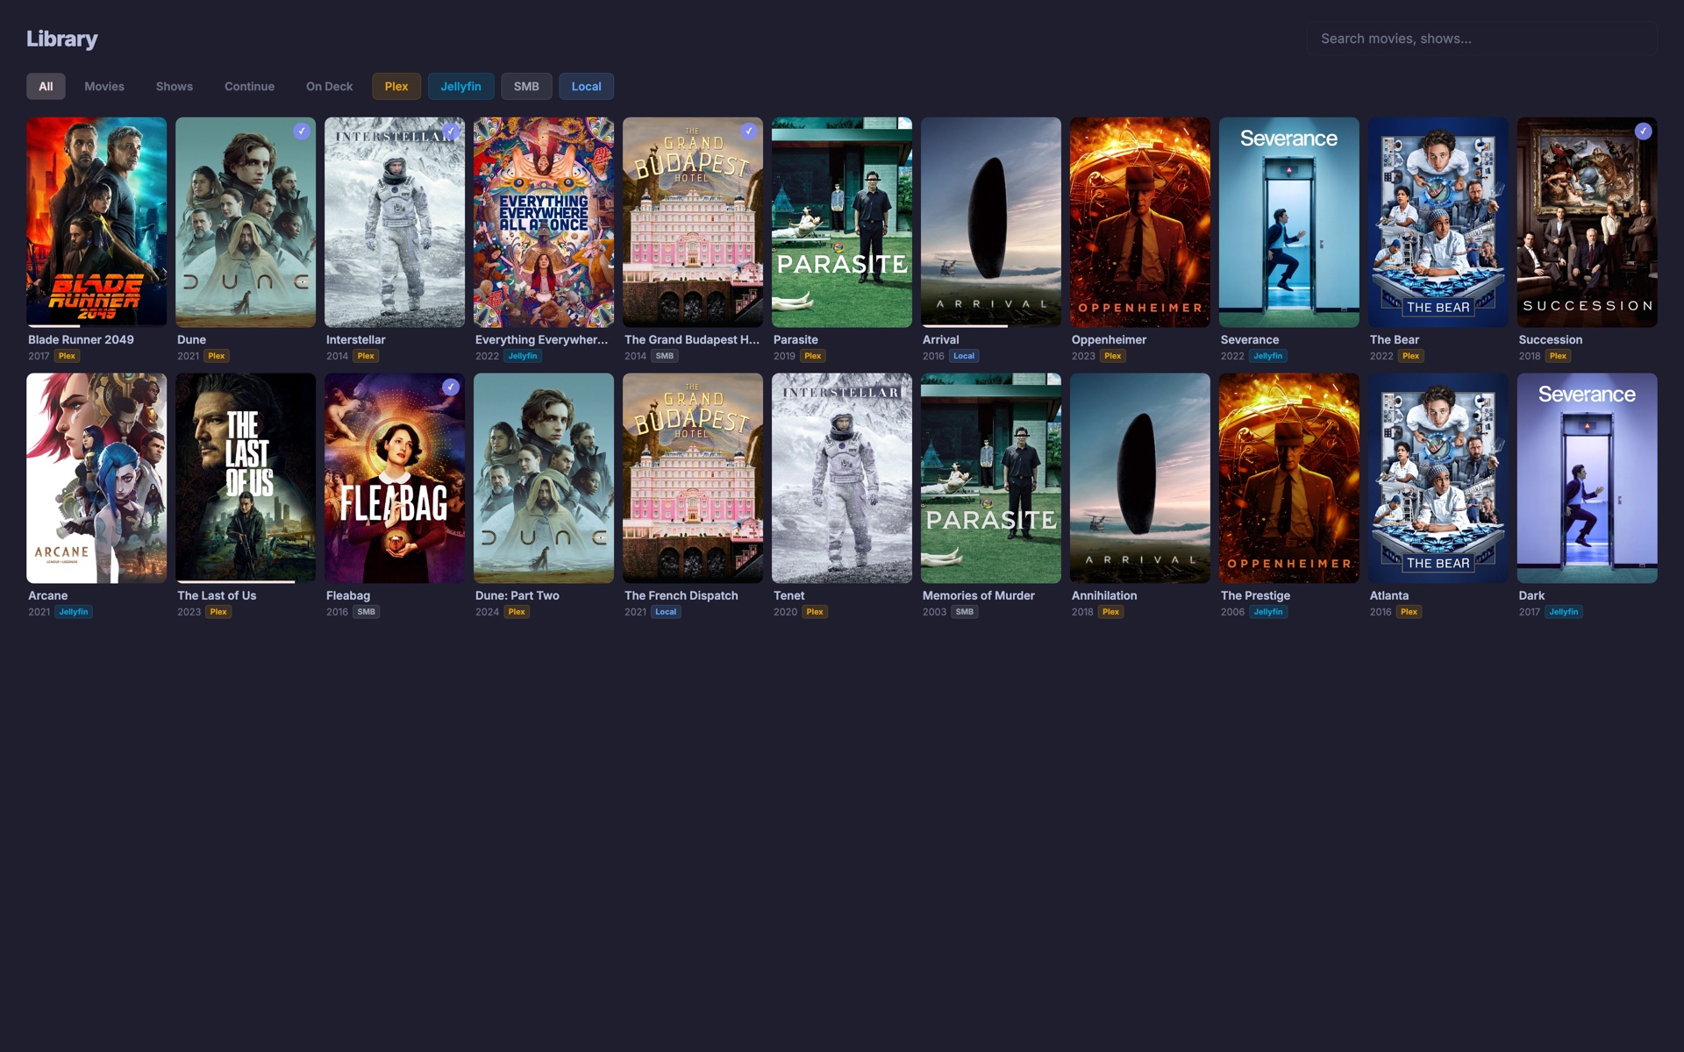This screenshot has height=1052, width=1684.
Task: Switch to the Movies tab
Action: tap(103, 86)
